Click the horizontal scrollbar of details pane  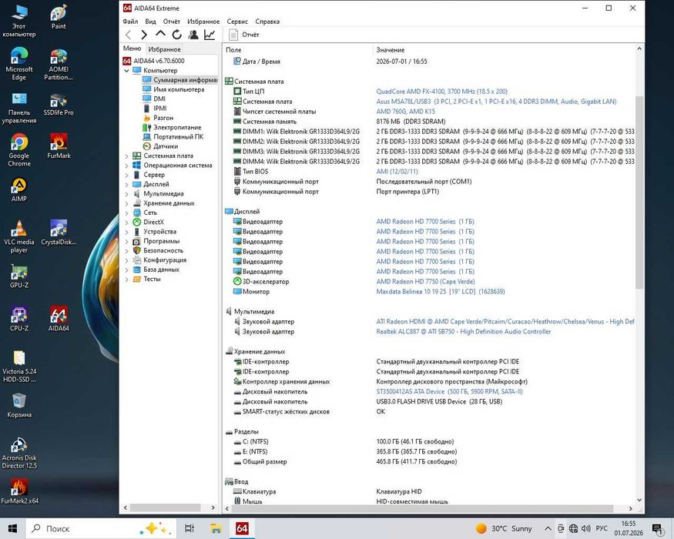point(421,508)
